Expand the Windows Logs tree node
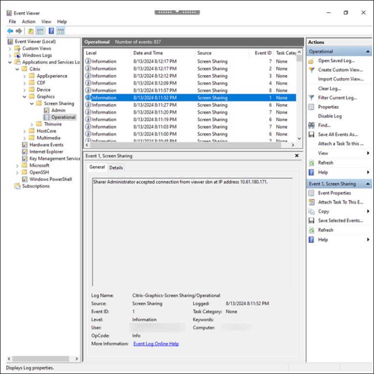Image resolution: width=374 pixels, height=374 pixels. click(10, 55)
